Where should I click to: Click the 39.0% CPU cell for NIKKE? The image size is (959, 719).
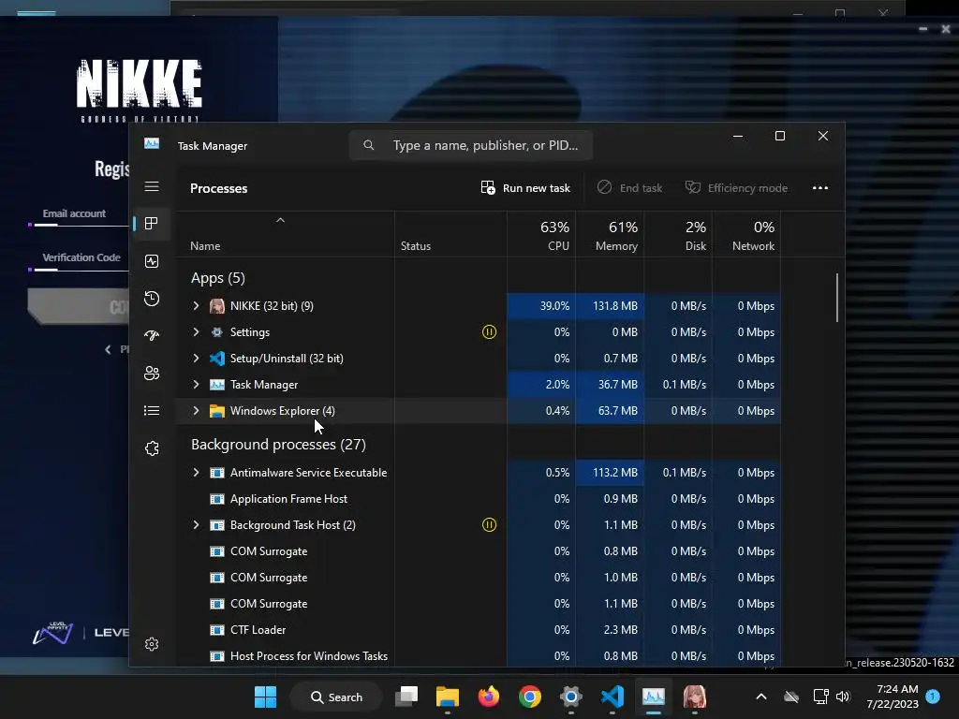(541, 306)
